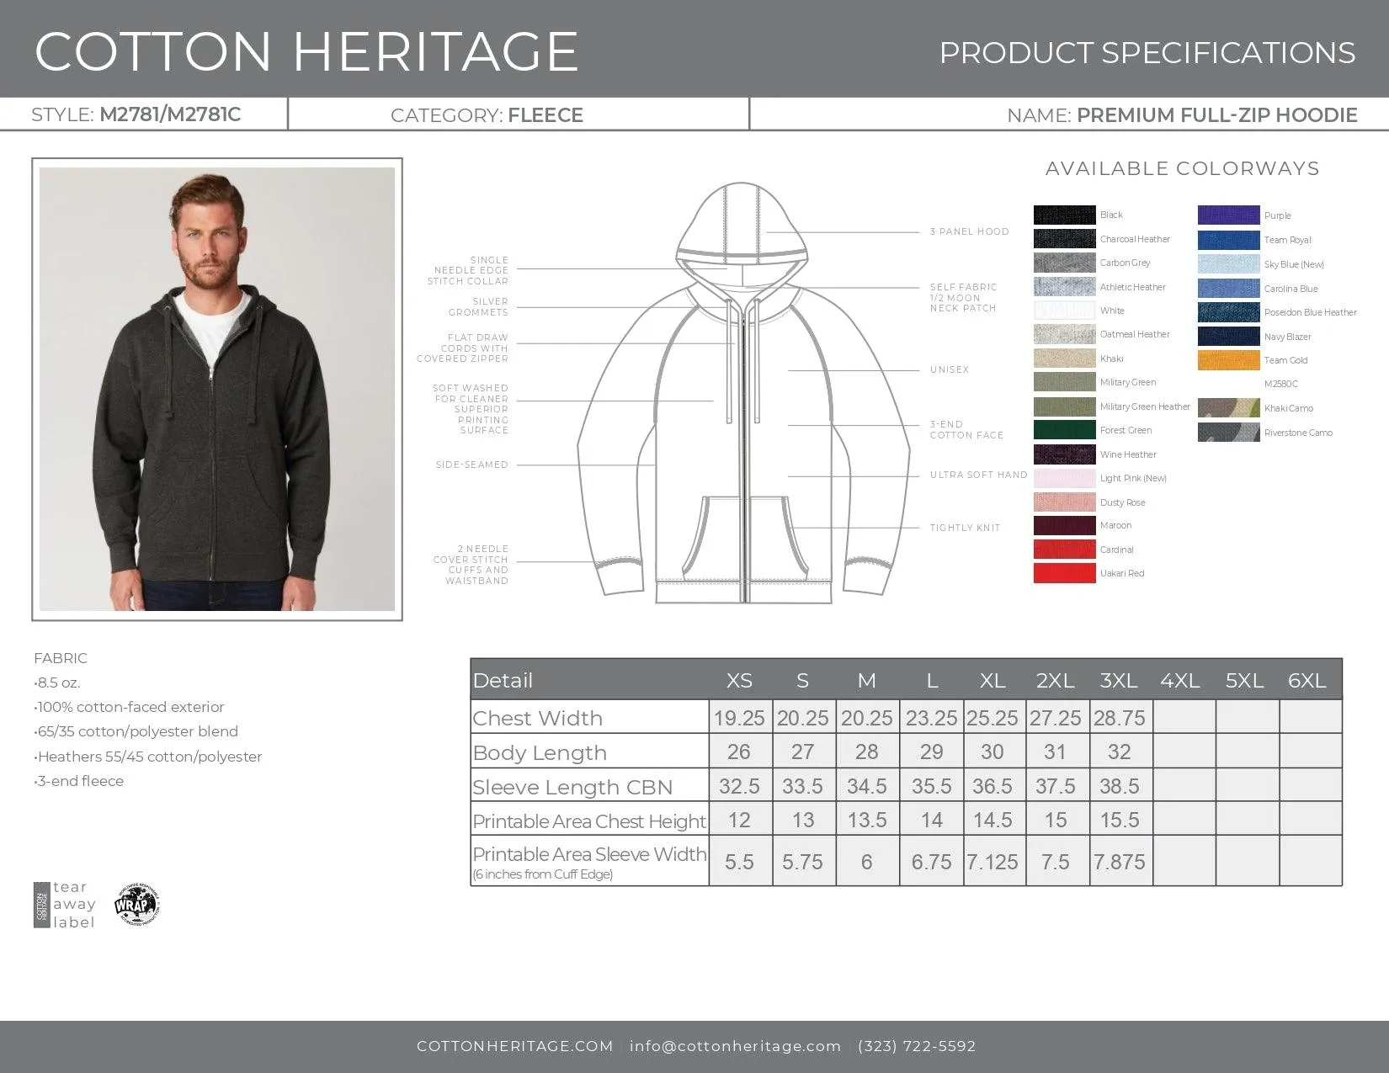
Task: Pick the Dusty Rose swatch
Action: point(1064,502)
